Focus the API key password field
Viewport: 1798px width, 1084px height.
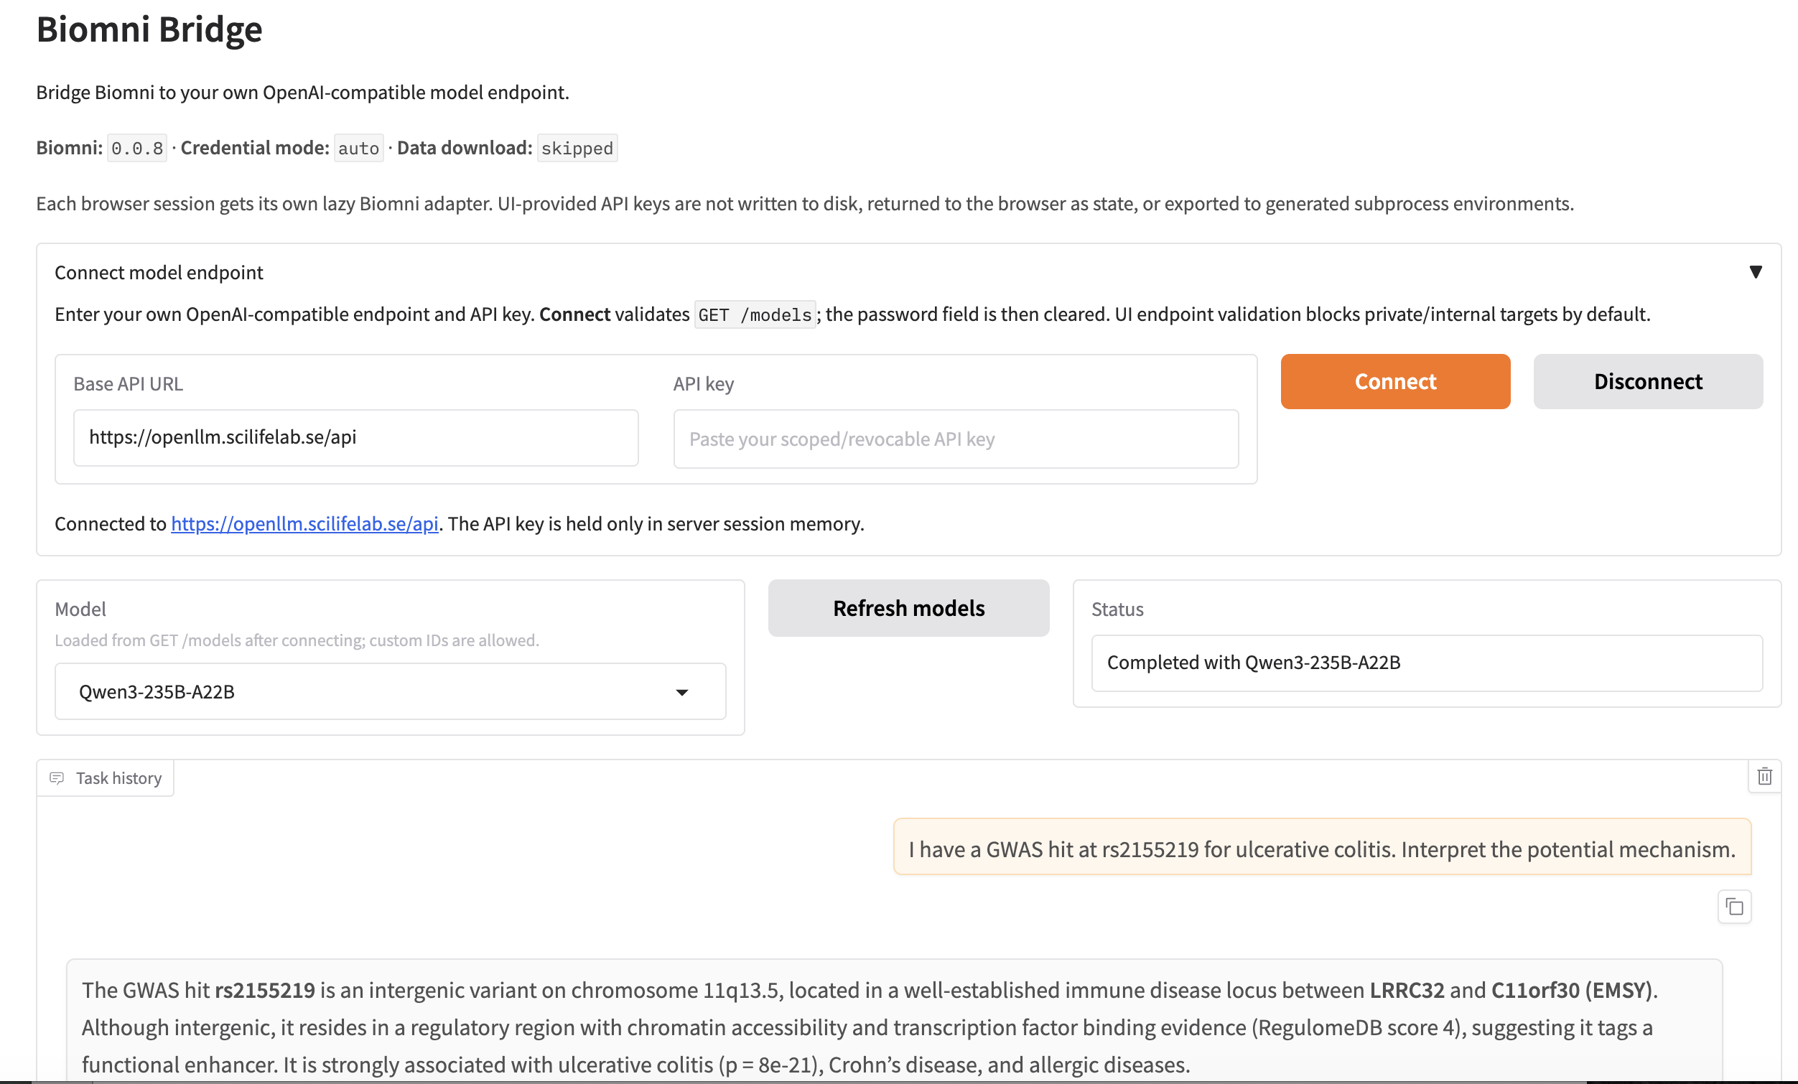pos(956,439)
